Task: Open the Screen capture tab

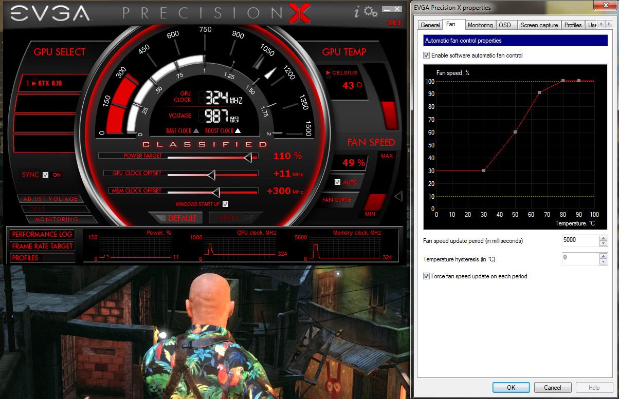Action: (539, 25)
